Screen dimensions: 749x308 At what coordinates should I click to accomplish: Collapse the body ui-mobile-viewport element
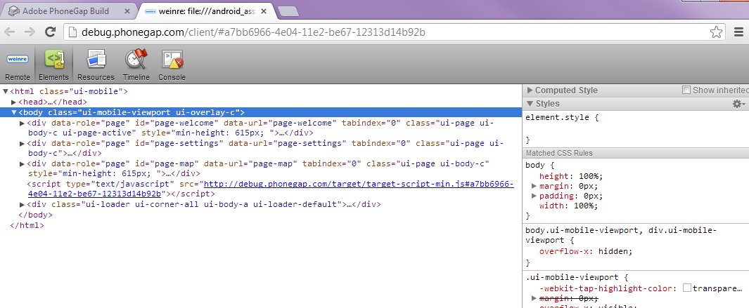(x=14, y=112)
